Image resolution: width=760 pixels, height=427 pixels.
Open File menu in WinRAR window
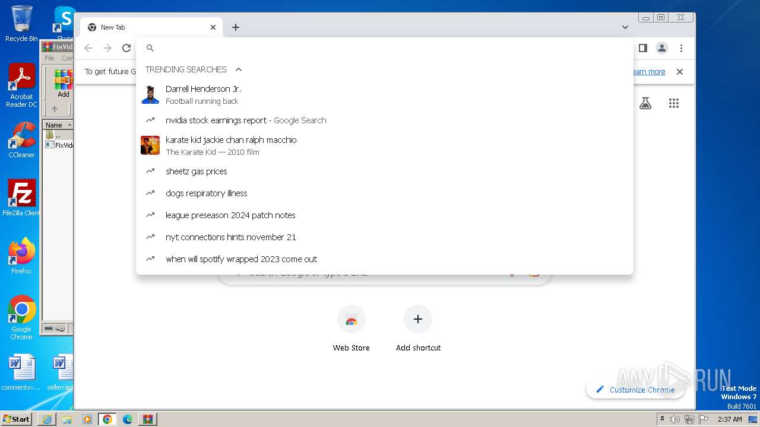(x=49, y=58)
